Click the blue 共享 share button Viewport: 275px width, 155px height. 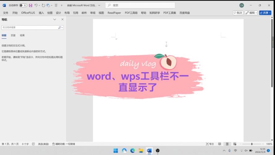tap(265, 13)
